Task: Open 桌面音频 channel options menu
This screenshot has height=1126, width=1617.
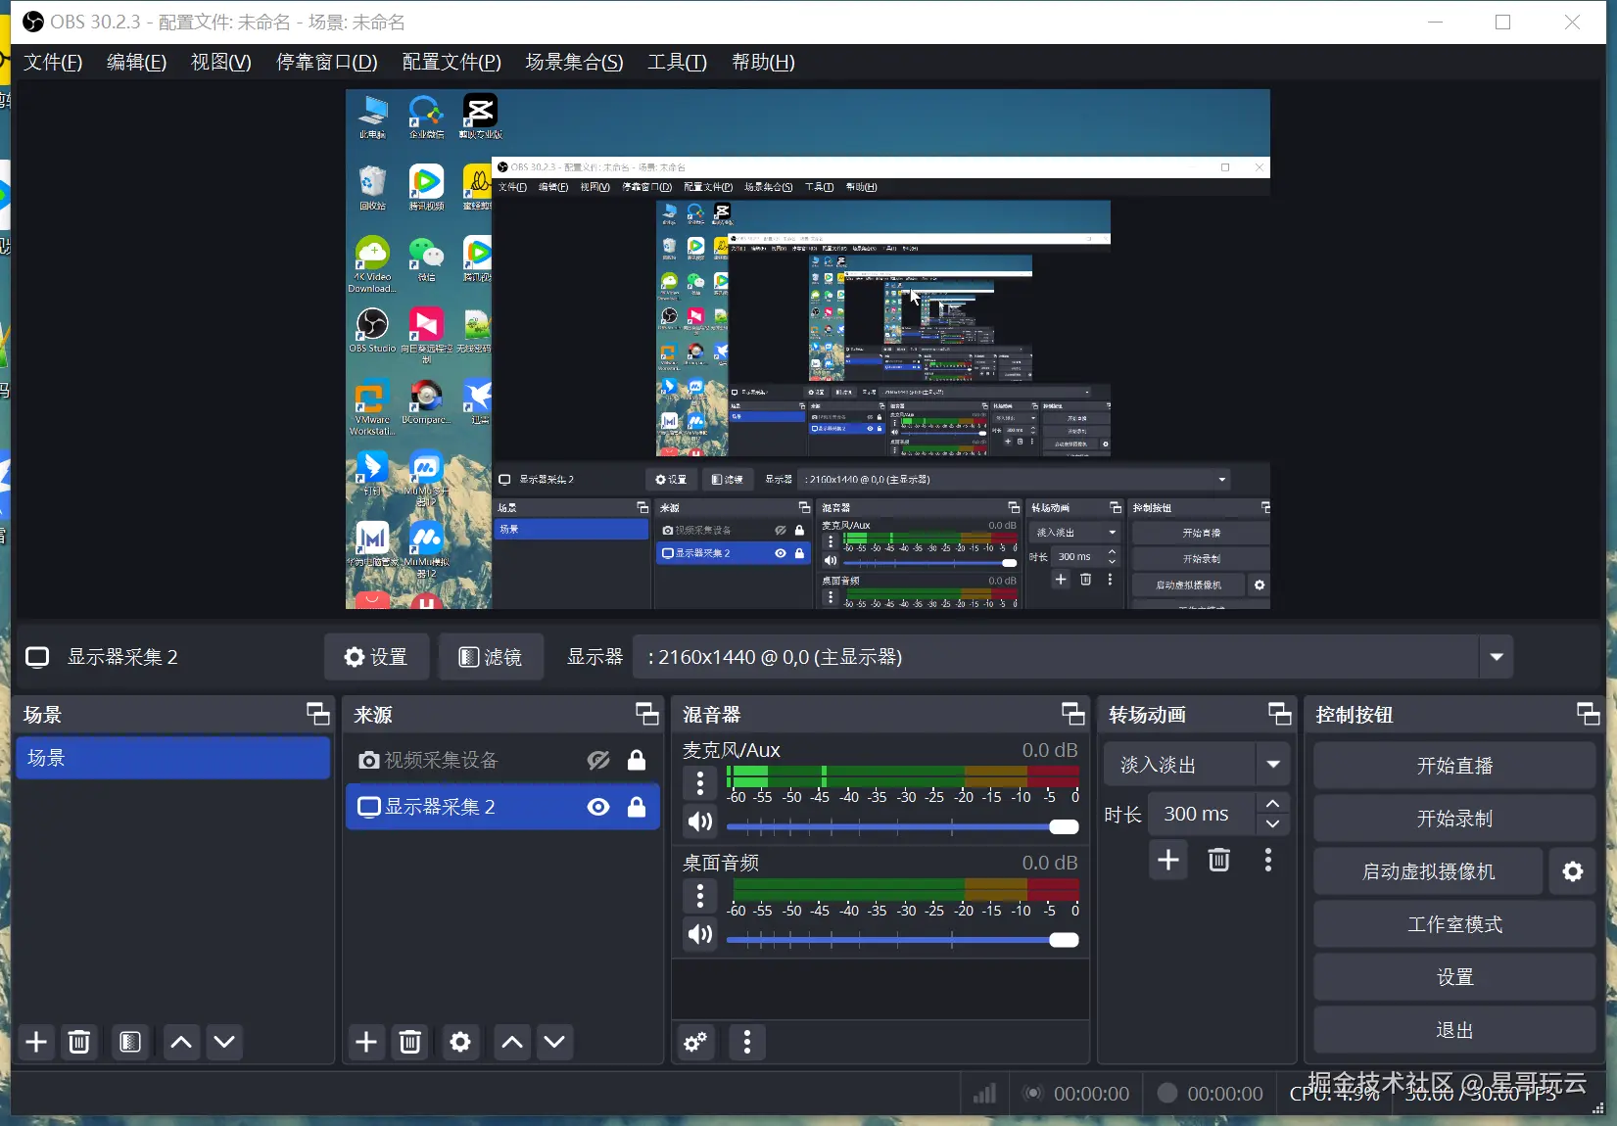Action: tap(699, 896)
